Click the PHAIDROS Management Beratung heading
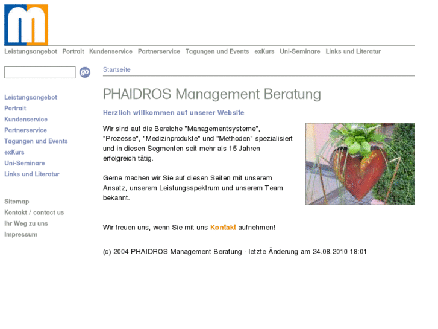The height and width of the screenshot is (329, 438). click(211, 94)
